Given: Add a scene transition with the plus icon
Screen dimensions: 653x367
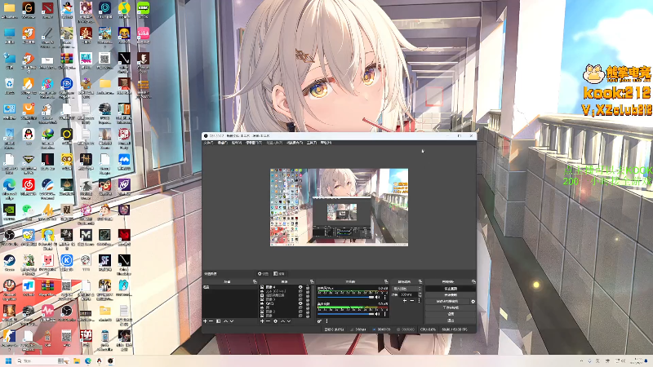Looking at the screenshot, I should coord(405,301).
